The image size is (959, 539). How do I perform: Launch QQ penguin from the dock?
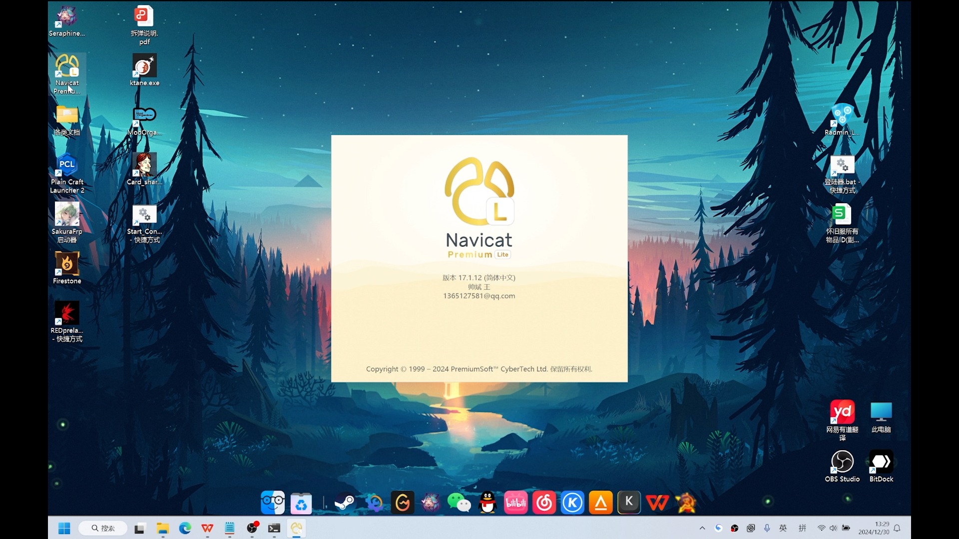[x=487, y=503]
